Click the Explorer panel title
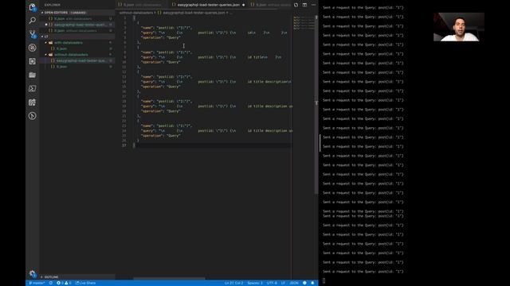The height and width of the screenshot is (286, 510). (x=52, y=5)
